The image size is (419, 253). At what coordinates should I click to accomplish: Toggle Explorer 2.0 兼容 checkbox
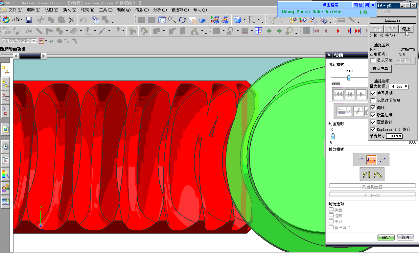click(x=373, y=129)
